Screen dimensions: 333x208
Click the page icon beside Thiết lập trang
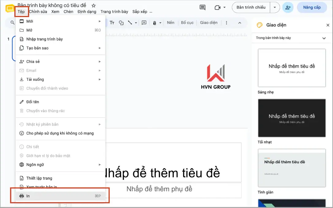[x=22, y=178]
